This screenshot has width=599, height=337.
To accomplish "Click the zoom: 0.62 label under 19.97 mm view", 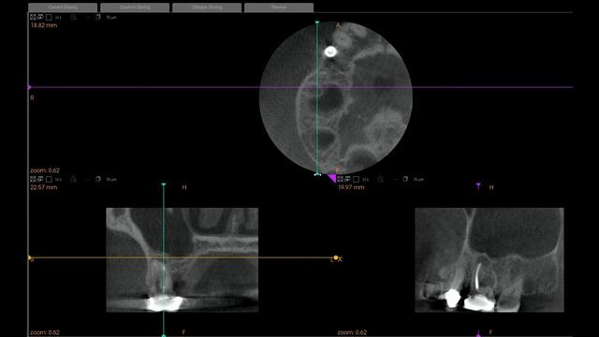I will tap(352, 332).
